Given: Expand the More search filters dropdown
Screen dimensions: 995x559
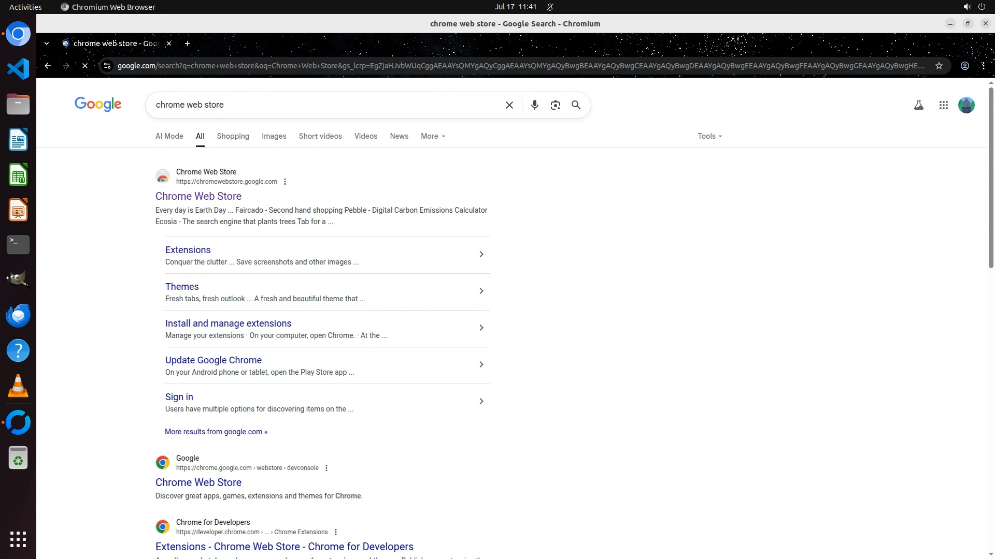Looking at the screenshot, I should [433, 136].
